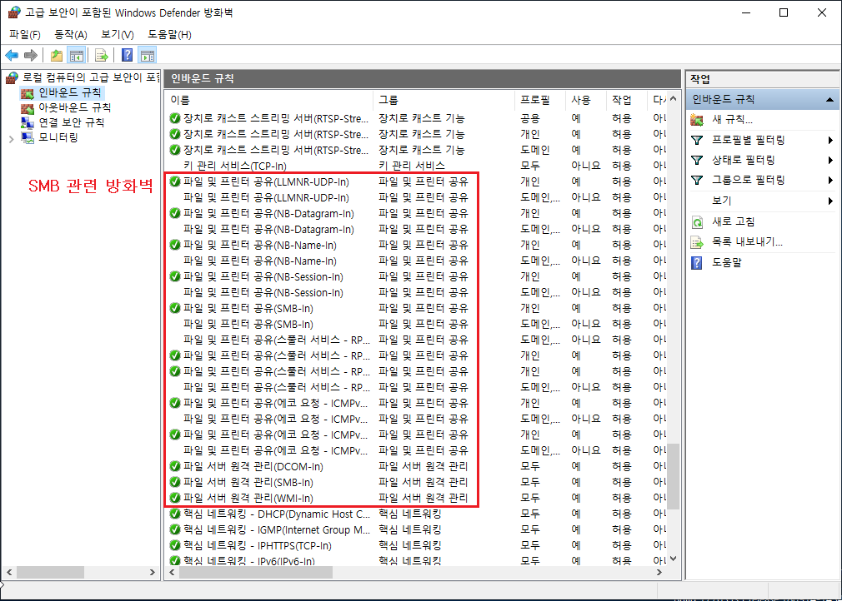This screenshot has width=842, height=601.
Task: Click the tree pane horizontal scrollbar thumb
Action: coord(51,573)
